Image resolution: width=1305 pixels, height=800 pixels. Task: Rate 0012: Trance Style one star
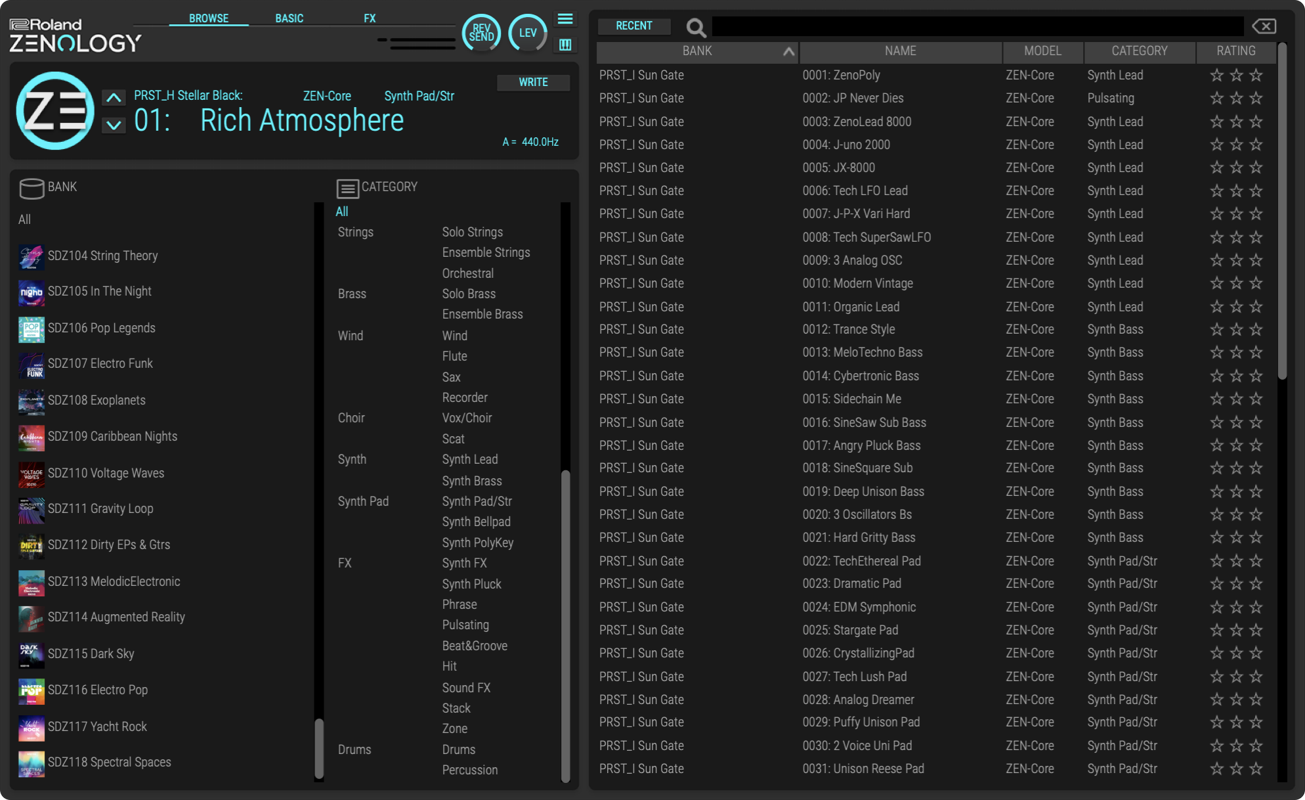click(x=1216, y=329)
